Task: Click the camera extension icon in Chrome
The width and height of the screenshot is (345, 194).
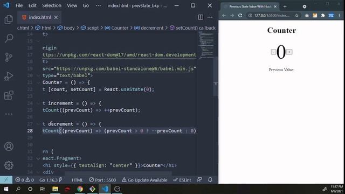Action: click(x=307, y=16)
